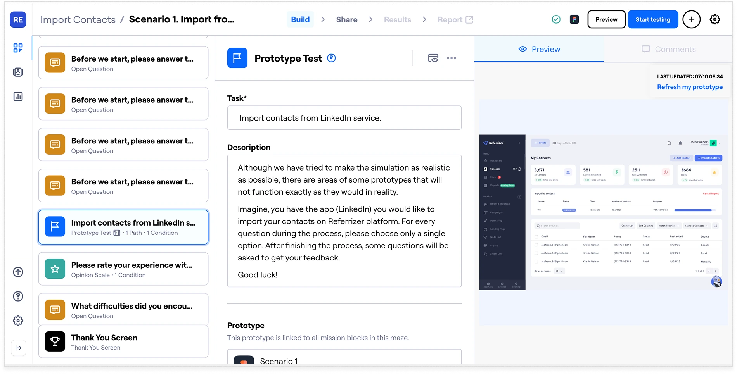
Task: Open the help question mark in sidebar
Action: pyautogui.click(x=18, y=296)
